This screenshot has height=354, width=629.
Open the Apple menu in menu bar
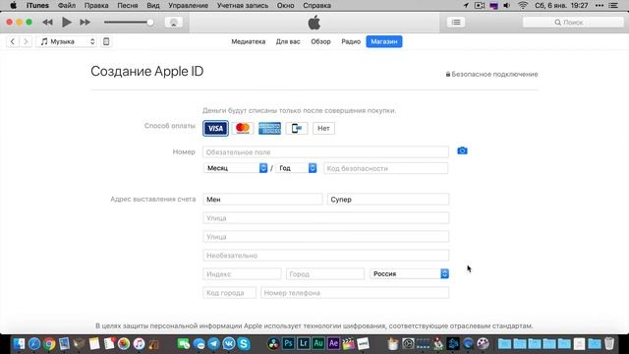click(x=13, y=5)
